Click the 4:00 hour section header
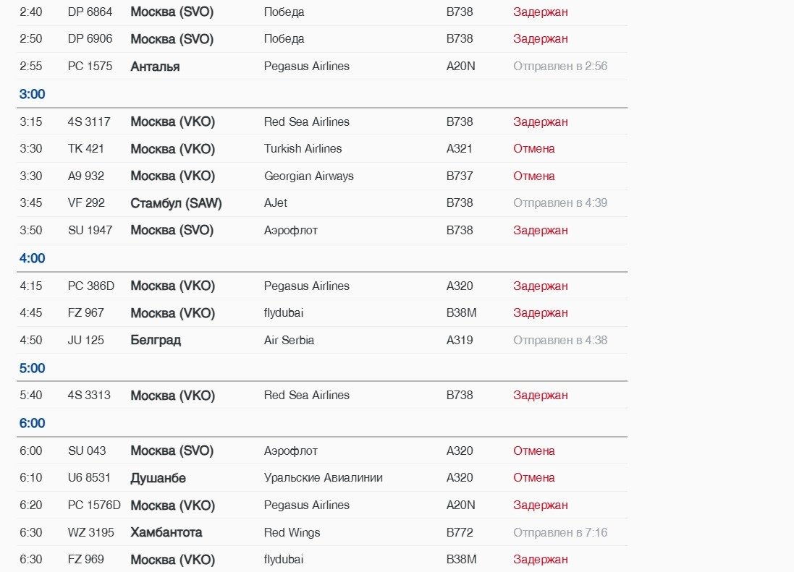The image size is (794, 572). [x=32, y=259]
